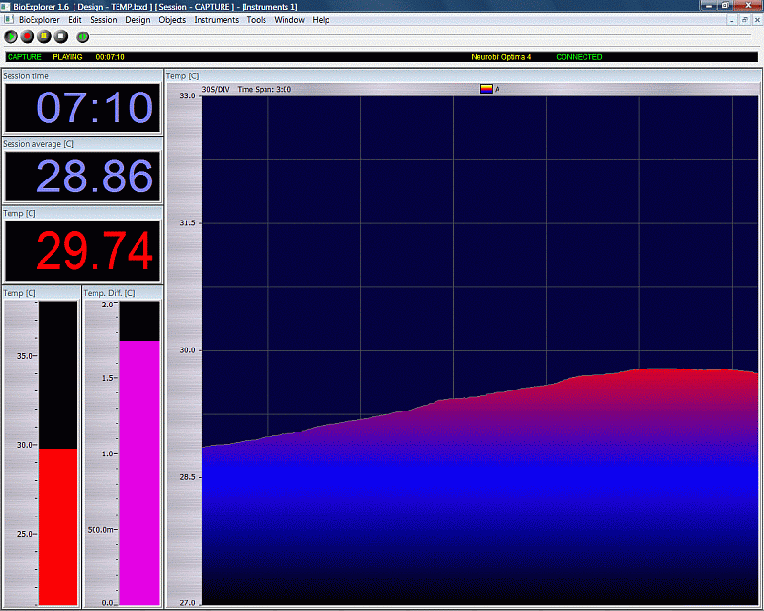
Task: Click the trace A color legend swatch
Action: tap(486, 89)
